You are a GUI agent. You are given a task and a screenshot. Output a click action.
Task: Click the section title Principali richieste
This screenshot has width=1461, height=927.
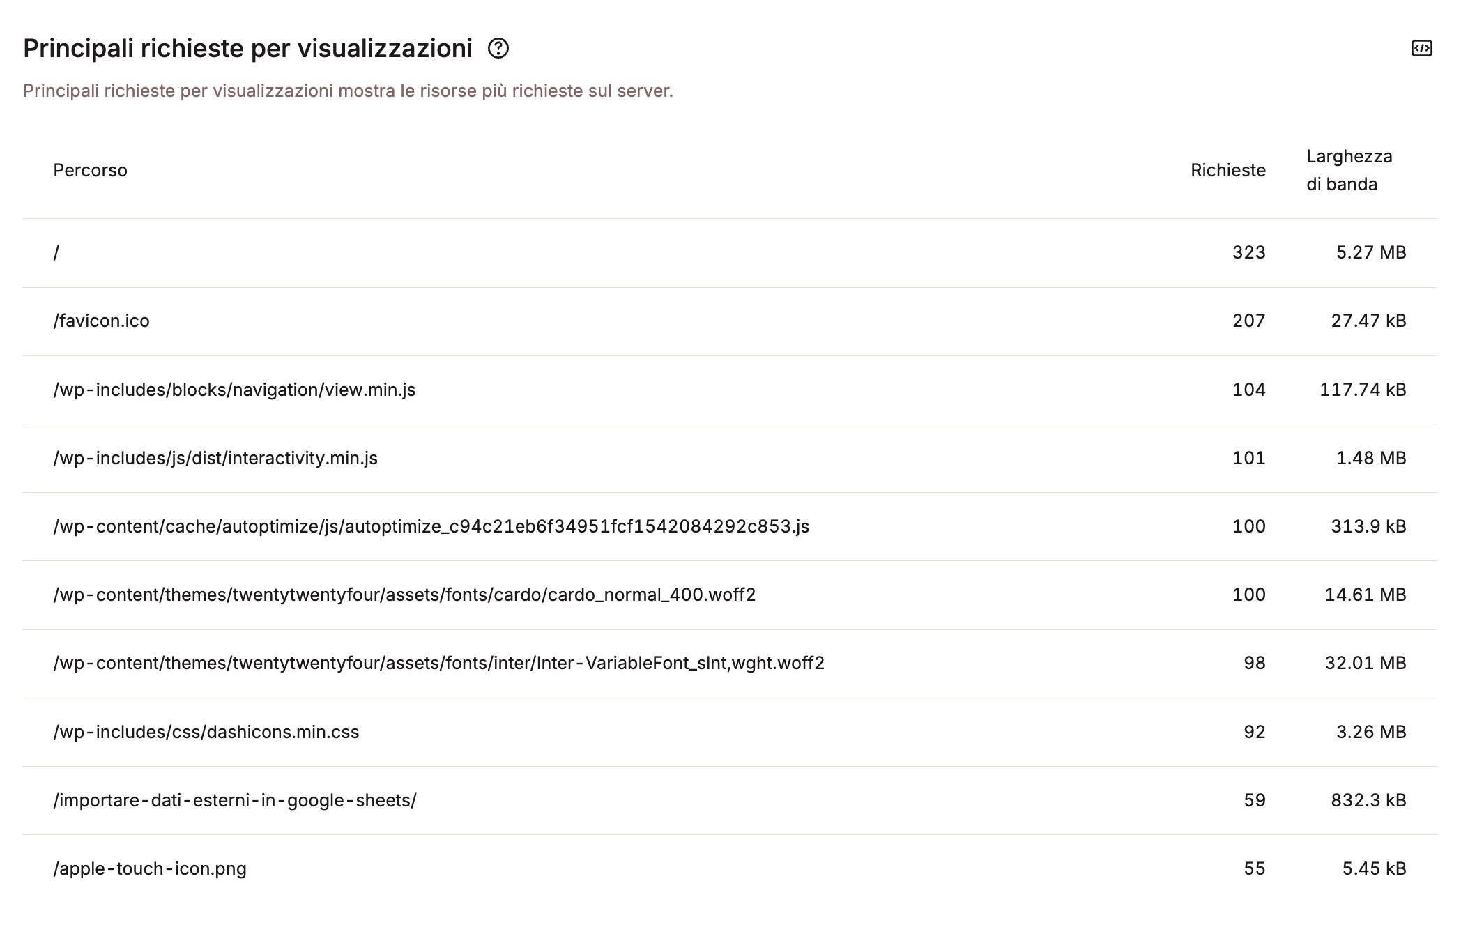click(x=247, y=49)
